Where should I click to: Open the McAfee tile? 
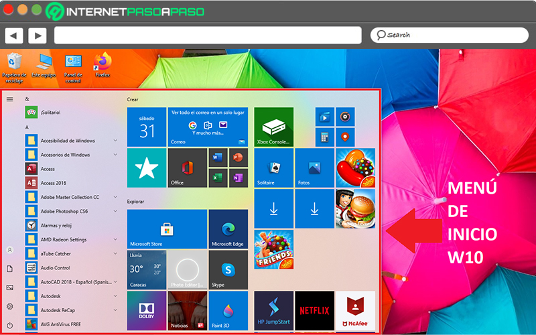356,311
